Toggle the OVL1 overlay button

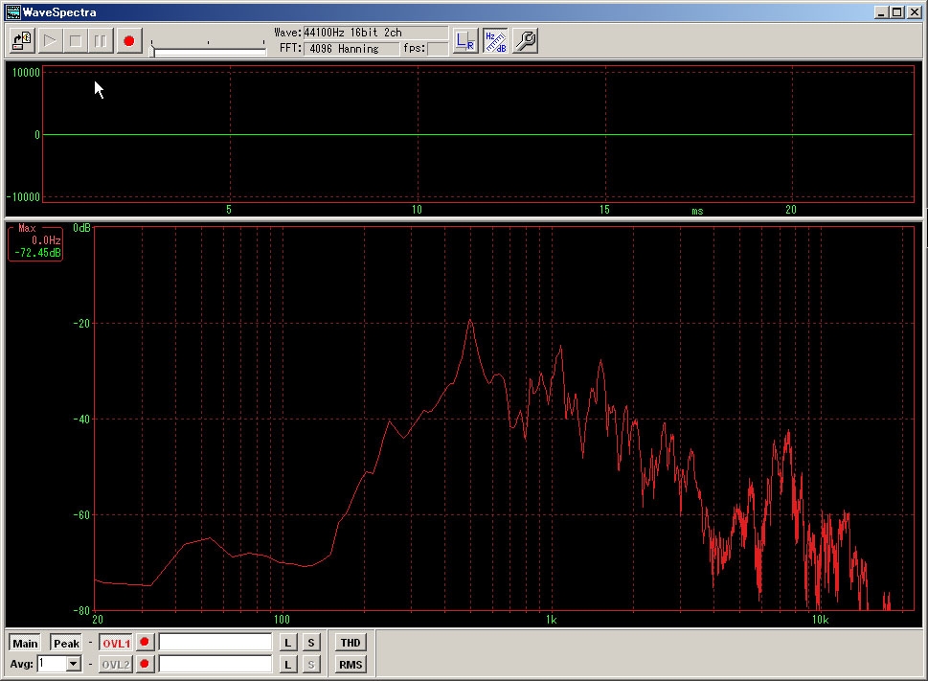116,643
